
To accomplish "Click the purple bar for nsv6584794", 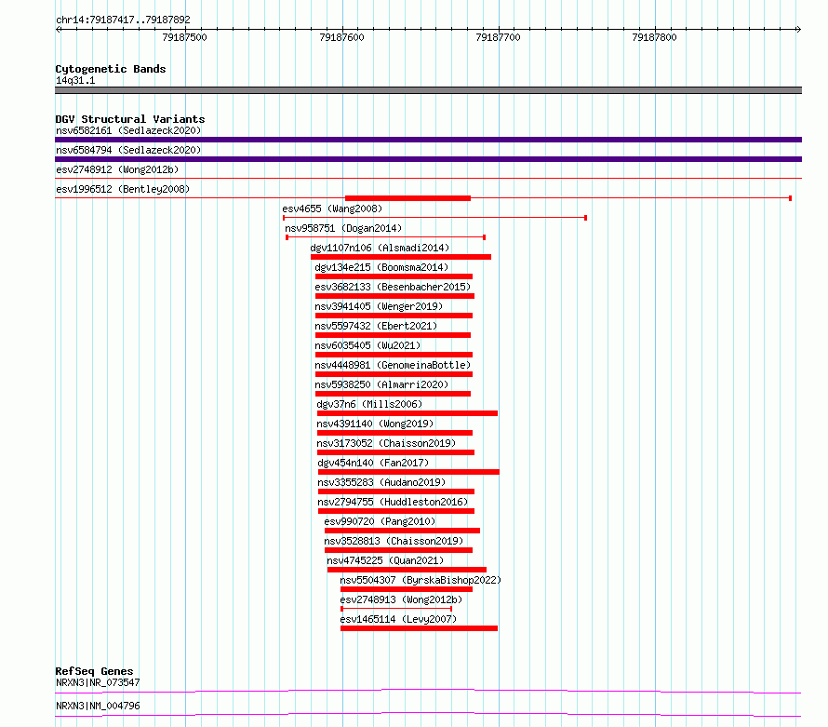I will tap(428, 159).
